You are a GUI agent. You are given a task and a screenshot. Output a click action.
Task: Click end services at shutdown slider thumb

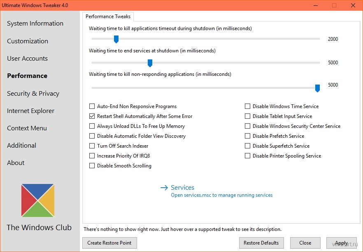pos(150,63)
